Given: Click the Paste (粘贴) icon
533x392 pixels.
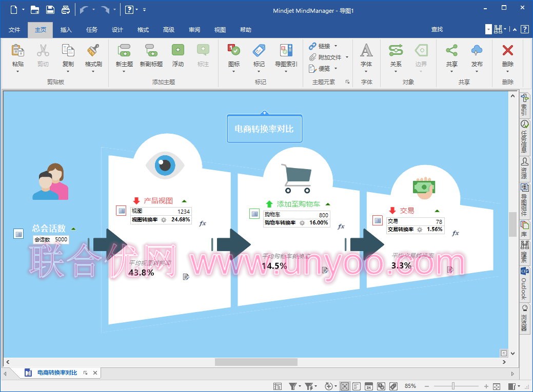Looking at the screenshot, I should [x=17, y=51].
